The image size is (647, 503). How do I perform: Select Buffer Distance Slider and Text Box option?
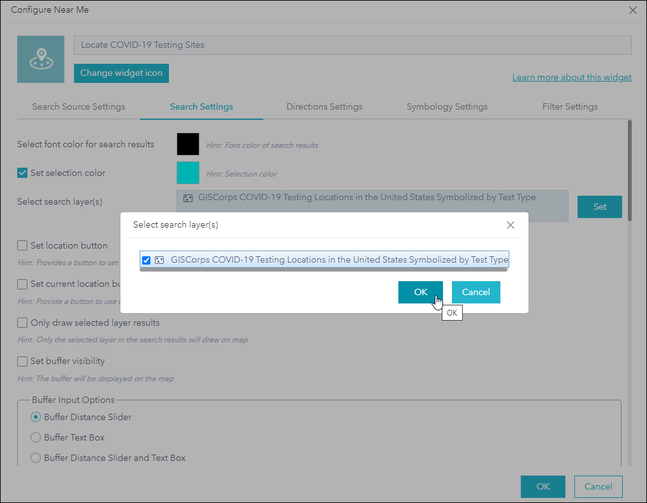[x=36, y=458]
